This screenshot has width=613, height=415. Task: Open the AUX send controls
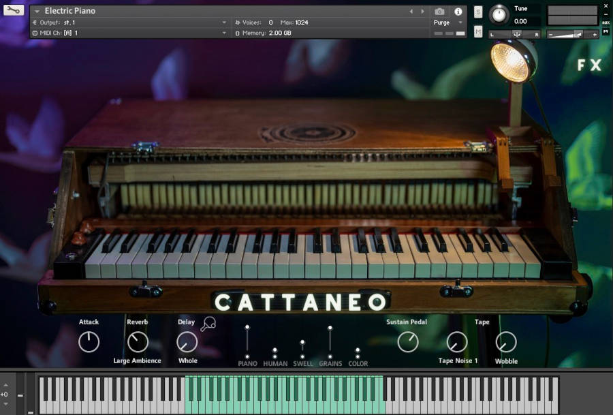pyautogui.click(x=605, y=22)
